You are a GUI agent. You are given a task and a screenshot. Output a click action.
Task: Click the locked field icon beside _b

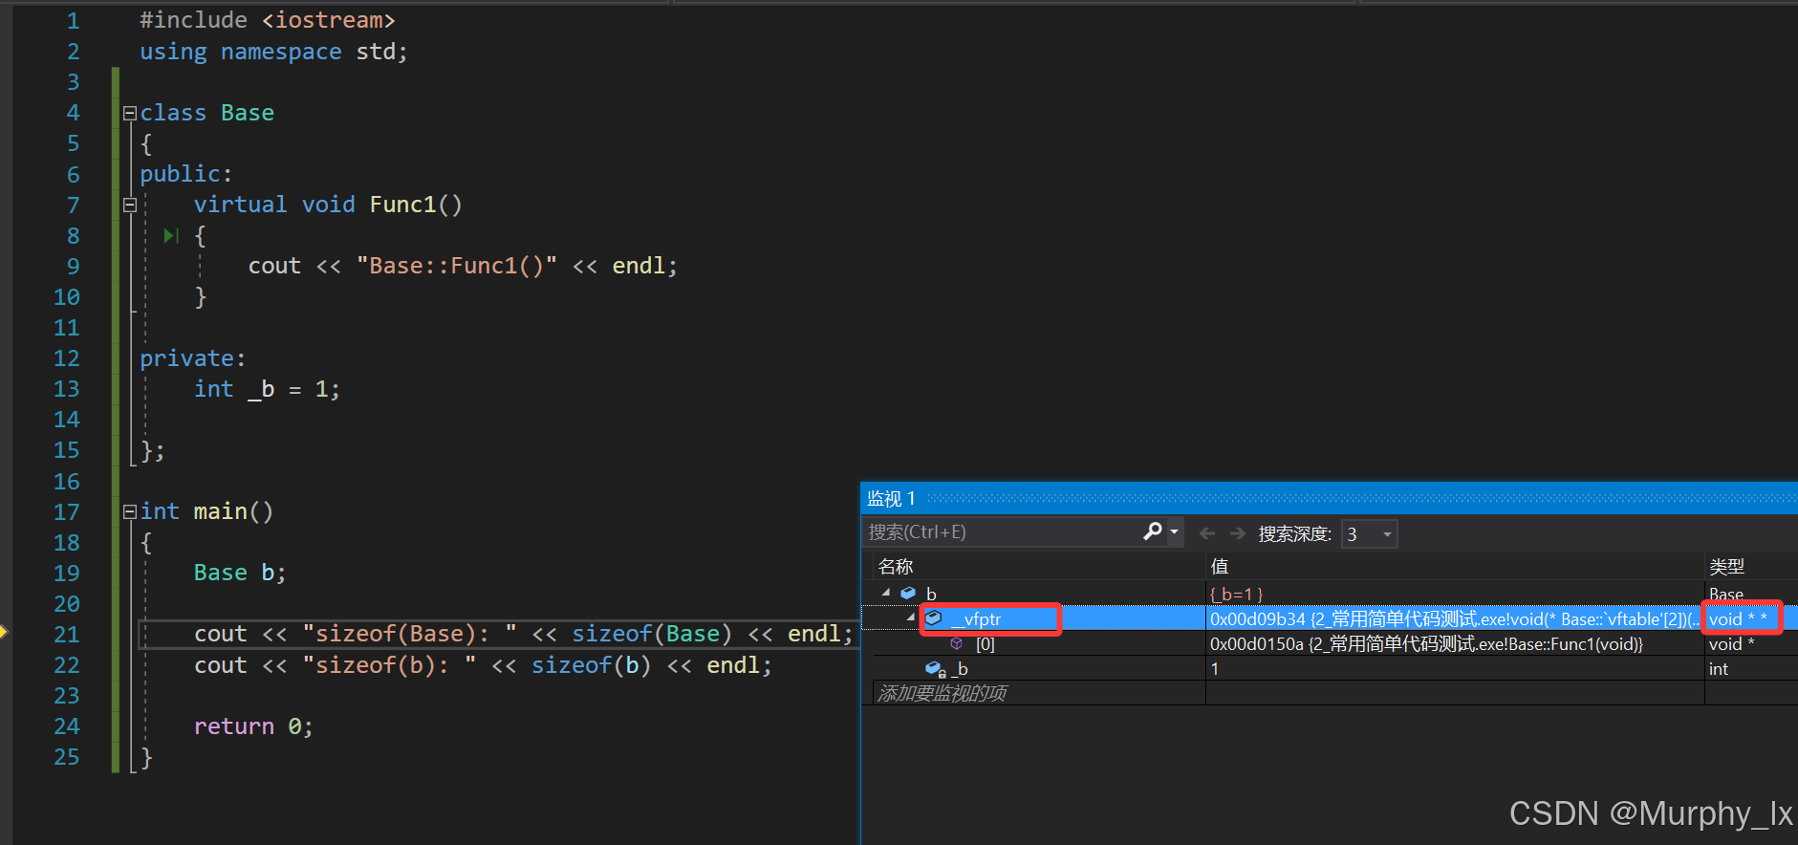tap(936, 669)
